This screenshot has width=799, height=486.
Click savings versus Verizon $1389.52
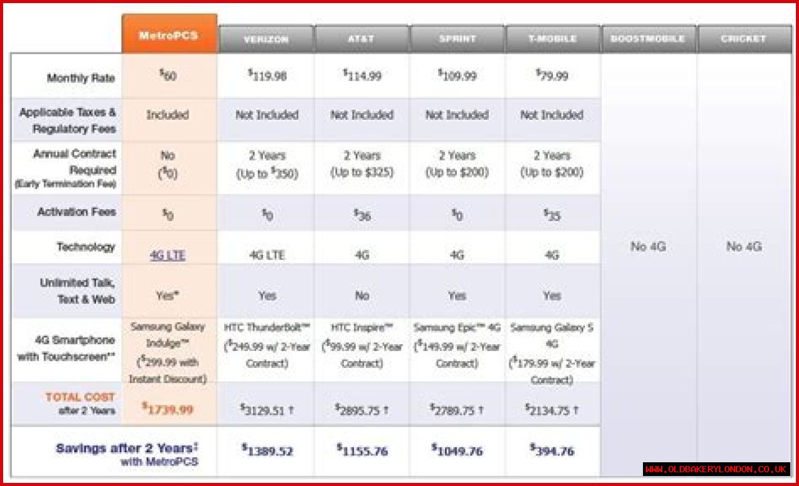(267, 450)
